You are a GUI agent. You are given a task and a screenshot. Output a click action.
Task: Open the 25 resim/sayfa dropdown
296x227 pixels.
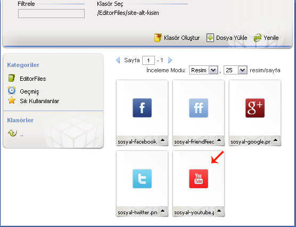tap(235, 70)
